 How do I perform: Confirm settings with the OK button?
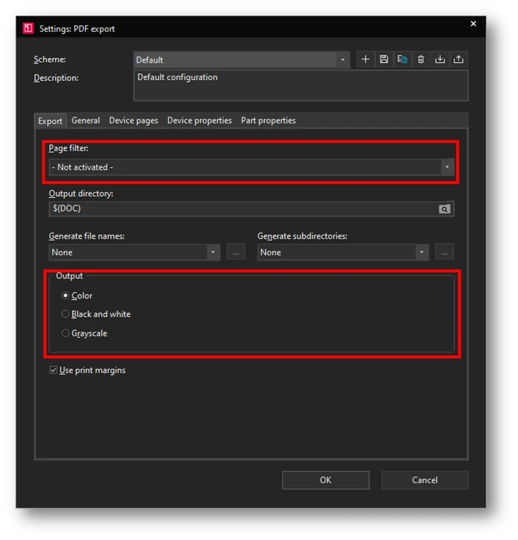point(326,480)
